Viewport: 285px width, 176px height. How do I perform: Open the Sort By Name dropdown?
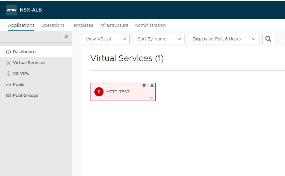[x=159, y=39]
